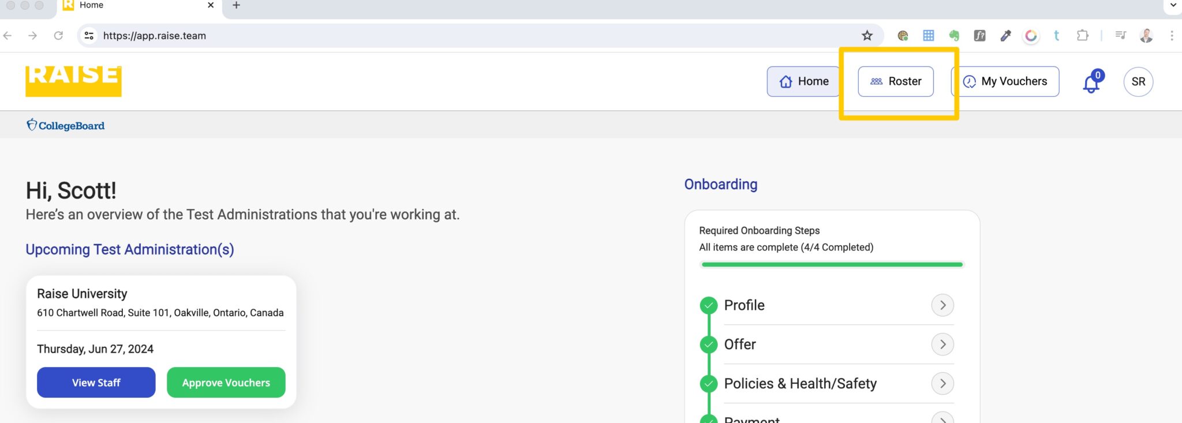Click the View Staff button
1182x423 pixels.
click(96, 383)
